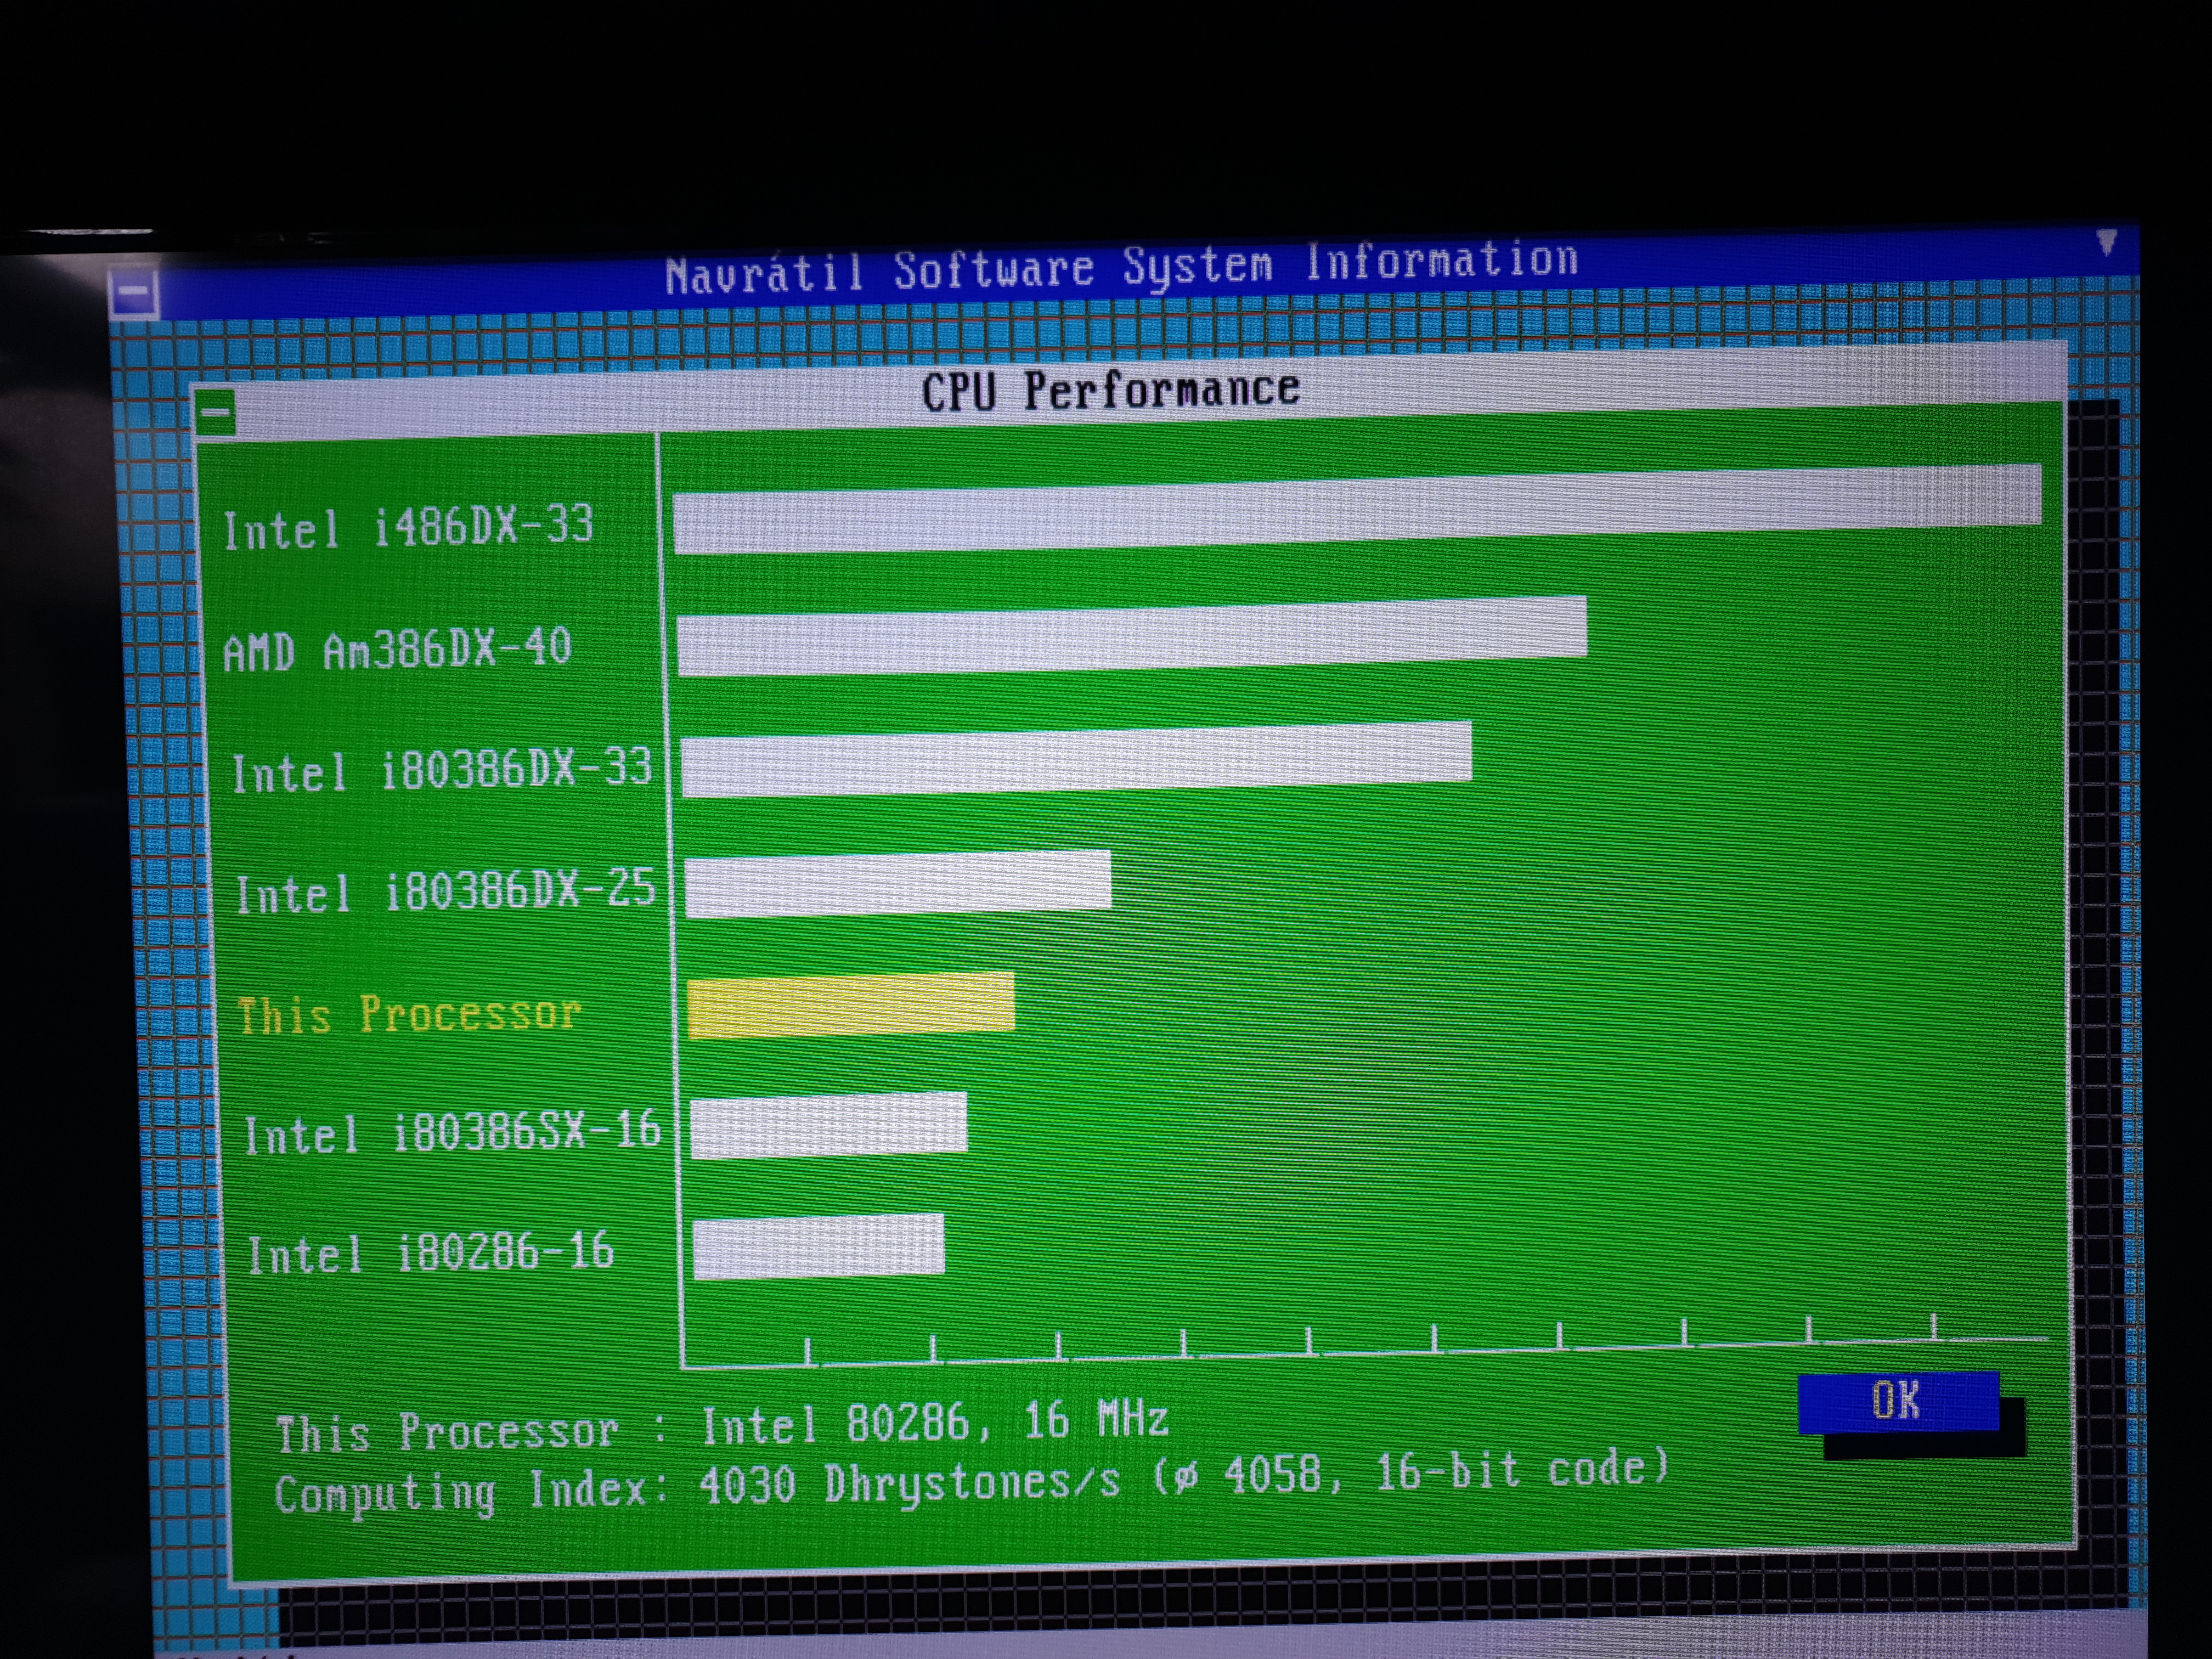Click the Intel i486DX-33 label
Image resolution: width=2212 pixels, height=1659 pixels.
pos(408,527)
